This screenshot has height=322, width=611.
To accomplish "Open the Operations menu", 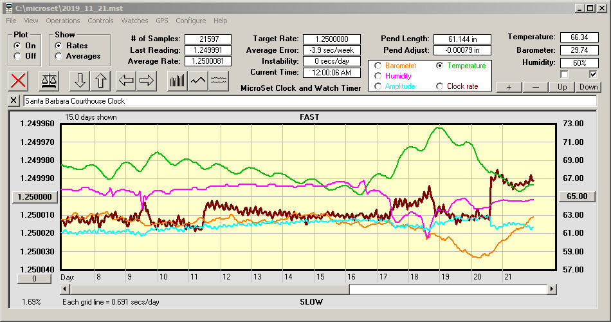I will [63, 21].
